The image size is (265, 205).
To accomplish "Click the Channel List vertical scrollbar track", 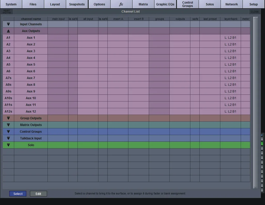I will (x=255, y=103).
